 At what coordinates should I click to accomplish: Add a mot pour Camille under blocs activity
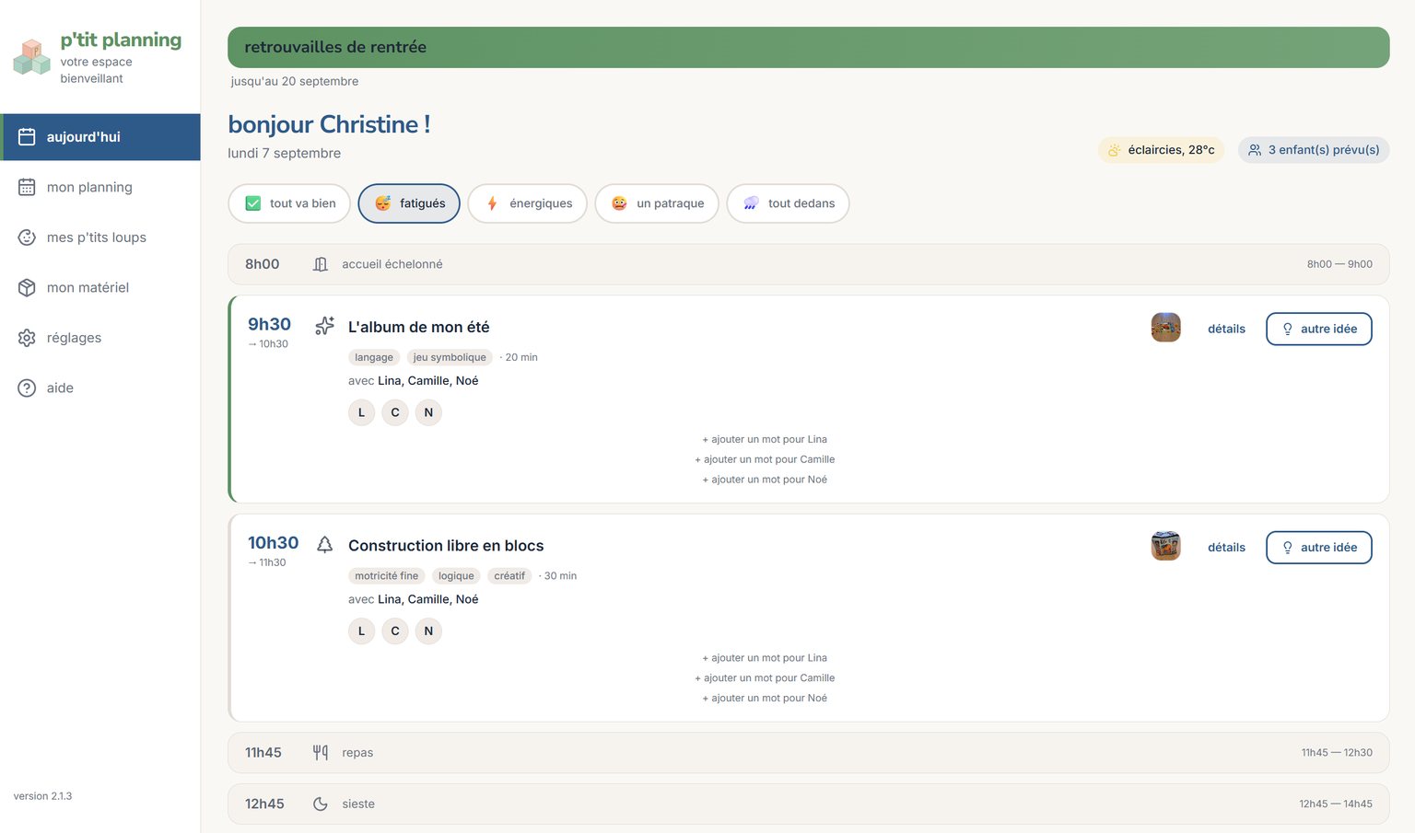click(765, 678)
